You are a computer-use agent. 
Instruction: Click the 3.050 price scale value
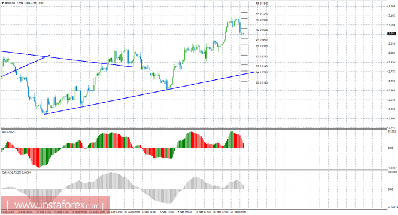click(x=391, y=25)
